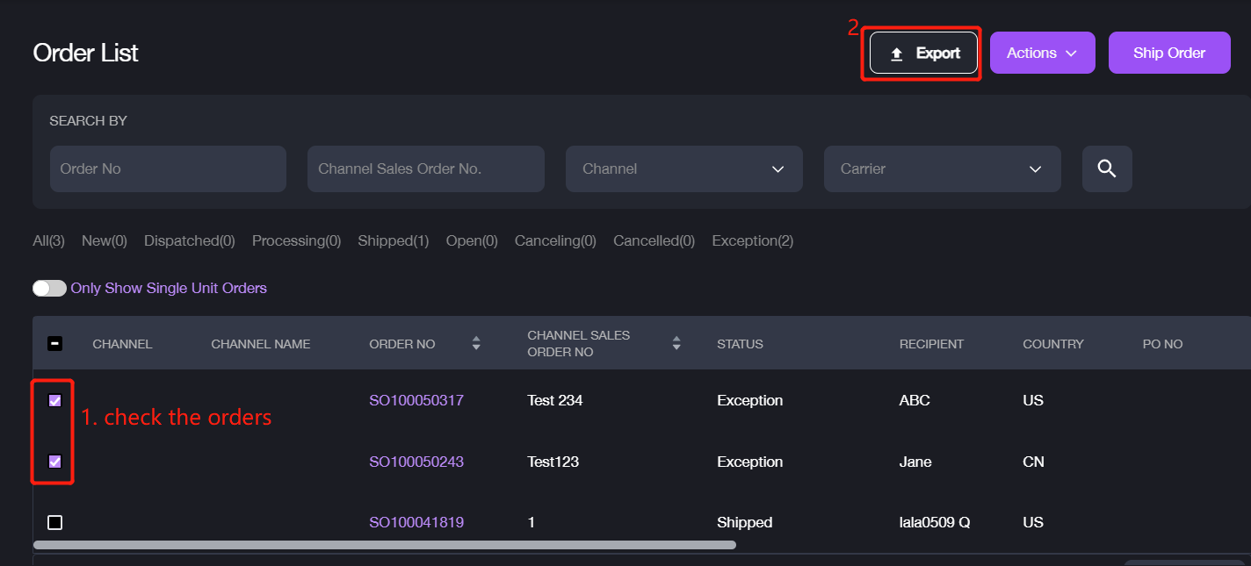Image resolution: width=1251 pixels, height=566 pixels.
Task: Click the 'Test 234' cell
Action: tap(554, 400)
